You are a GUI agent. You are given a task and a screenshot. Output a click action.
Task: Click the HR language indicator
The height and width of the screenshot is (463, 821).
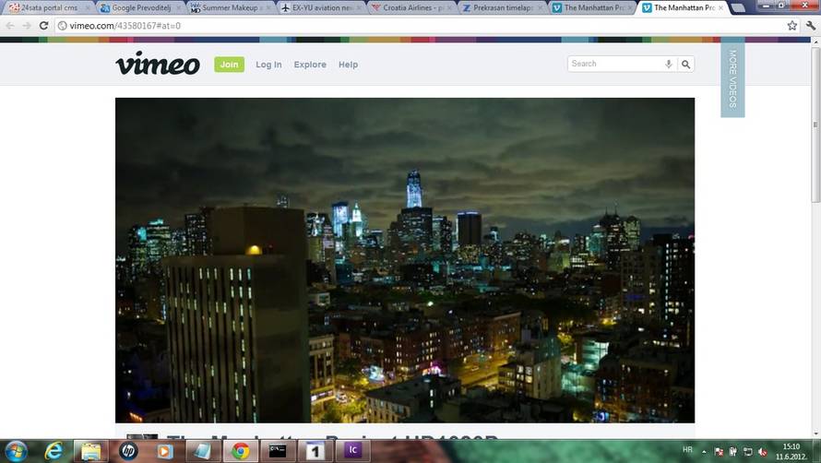[x=687, y=450]
